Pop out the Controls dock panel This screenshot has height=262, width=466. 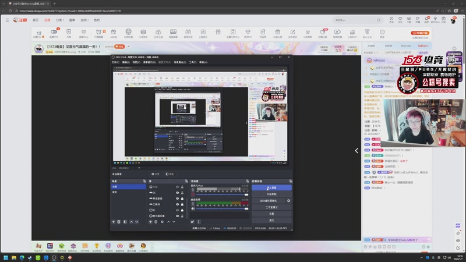290,181
